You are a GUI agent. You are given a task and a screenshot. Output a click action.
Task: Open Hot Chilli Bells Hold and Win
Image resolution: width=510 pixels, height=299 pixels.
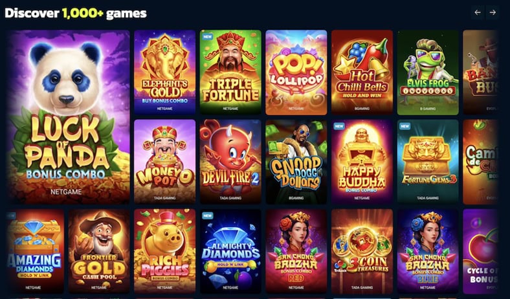pos(362,72)
